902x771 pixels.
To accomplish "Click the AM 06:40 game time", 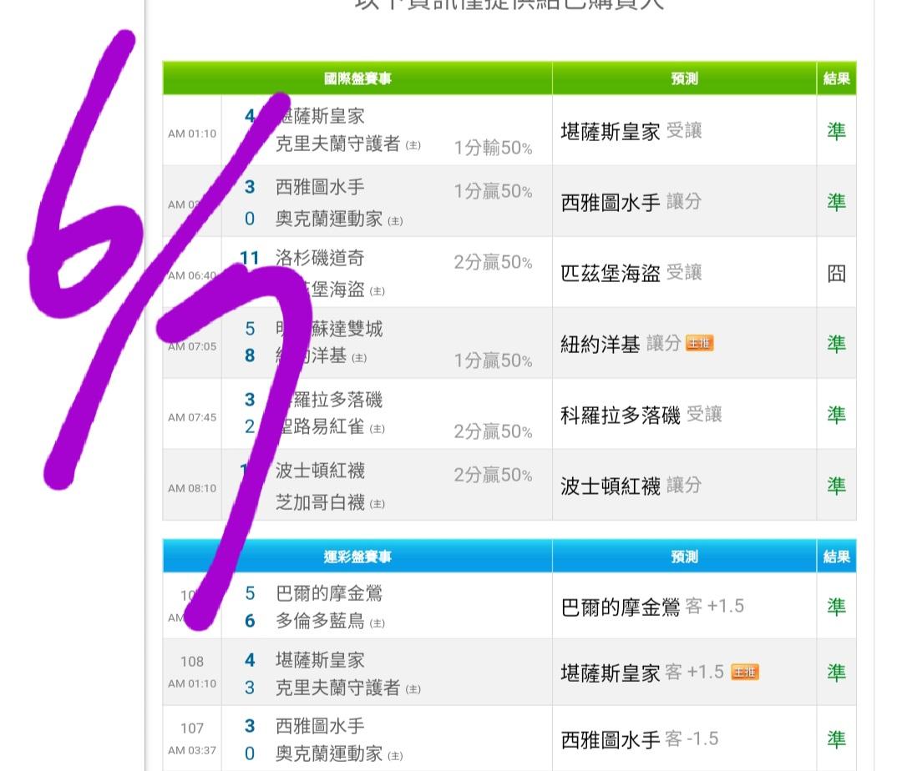I will point(192,275).
